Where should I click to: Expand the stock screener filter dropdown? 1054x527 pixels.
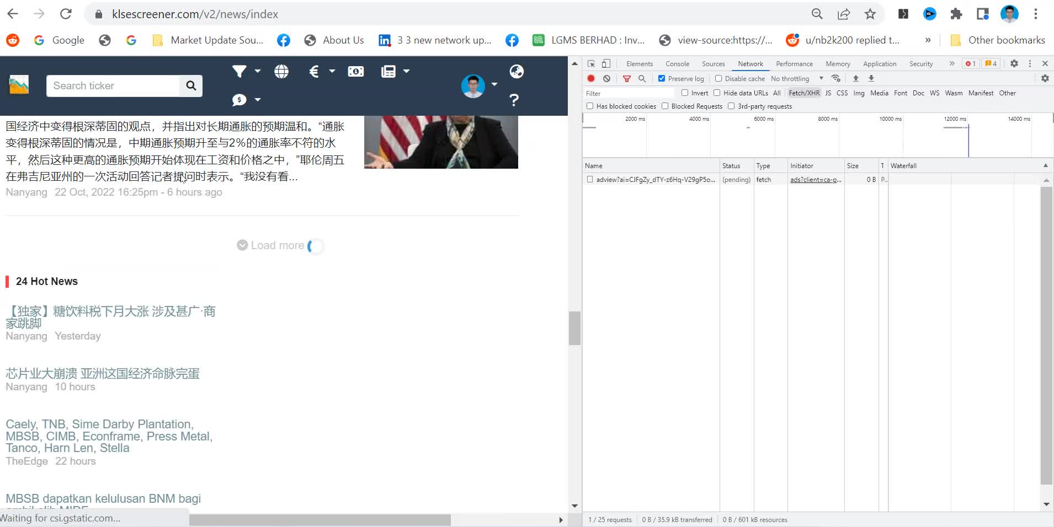tap(246, 71)
